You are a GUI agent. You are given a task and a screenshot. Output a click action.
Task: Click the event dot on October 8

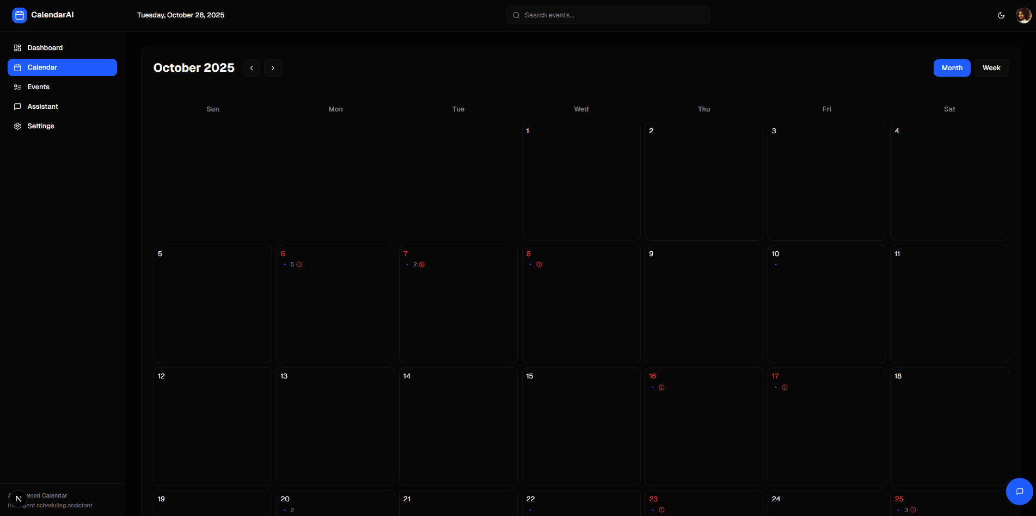point(530,264)
